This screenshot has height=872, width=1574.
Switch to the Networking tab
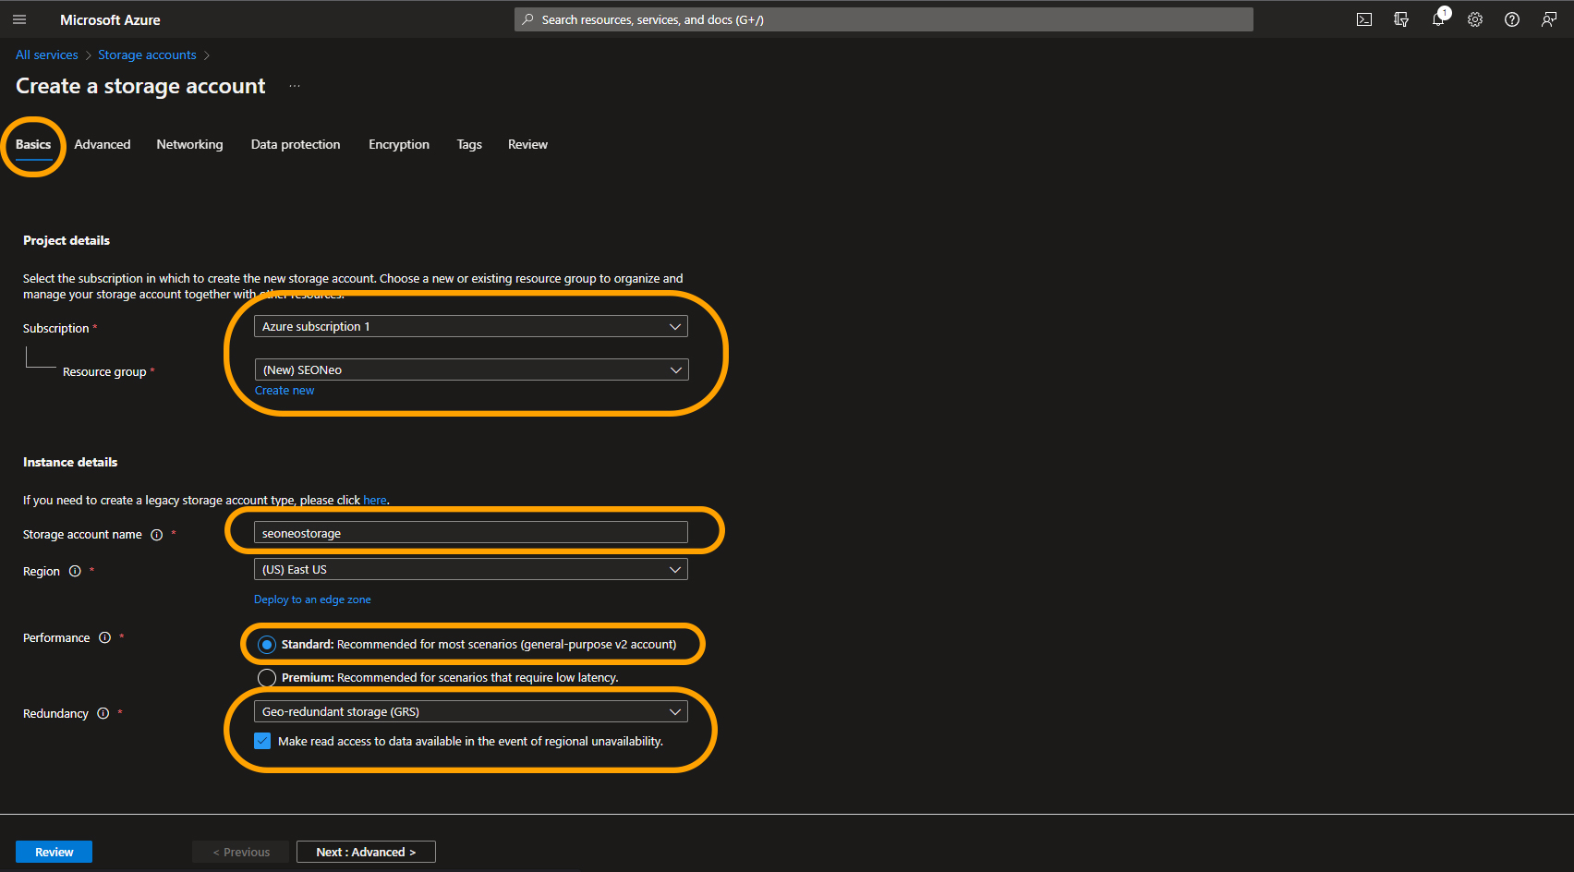coord(189,144)
